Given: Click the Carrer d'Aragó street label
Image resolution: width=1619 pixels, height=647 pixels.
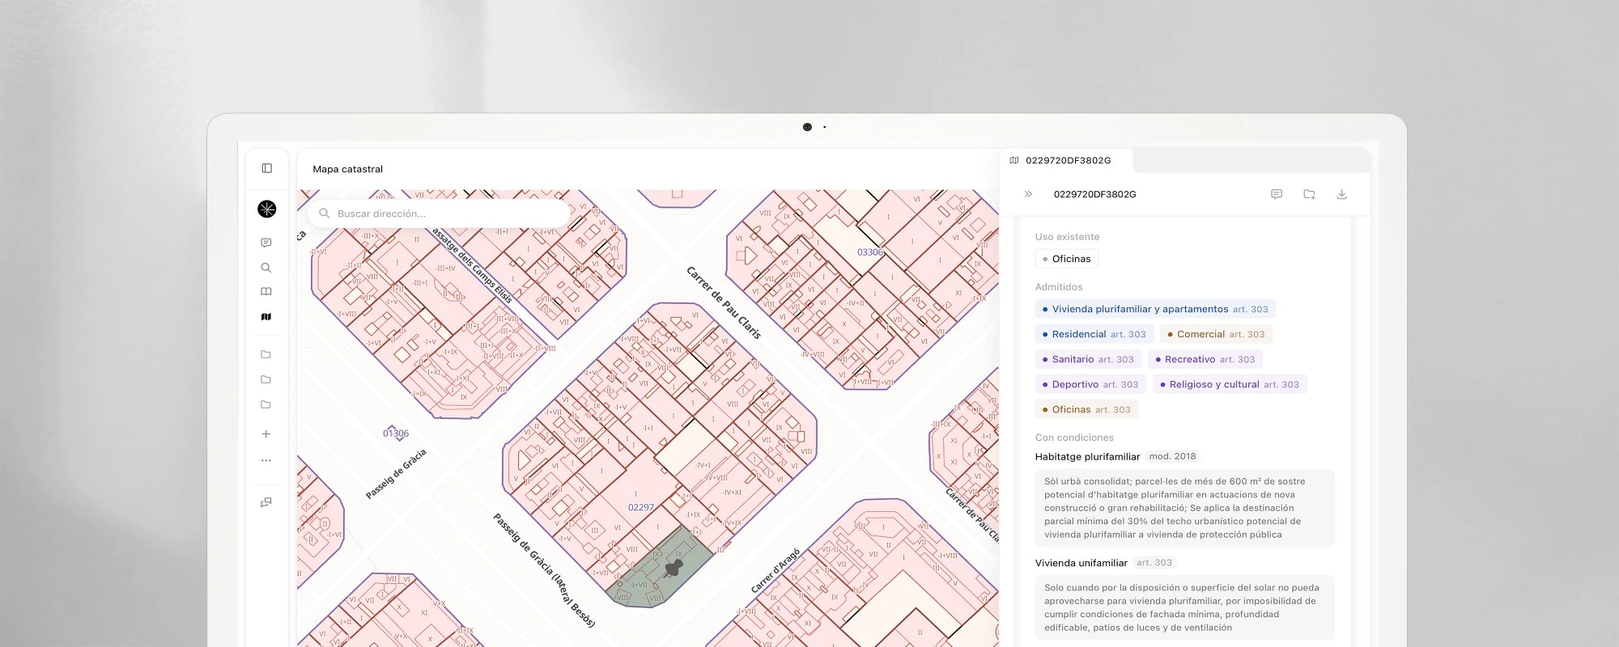Looking at the screenshot, I should coord(776,570).
